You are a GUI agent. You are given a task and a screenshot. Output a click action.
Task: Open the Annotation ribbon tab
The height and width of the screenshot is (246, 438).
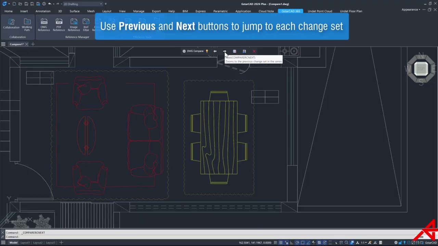(43, 11)
